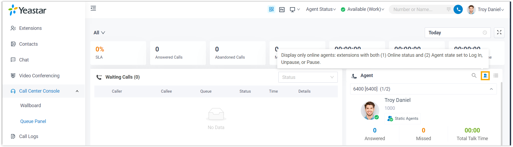Go to Call Logs in sidebar
This screenshot has width=513, height=147.
tap(29, 136)
